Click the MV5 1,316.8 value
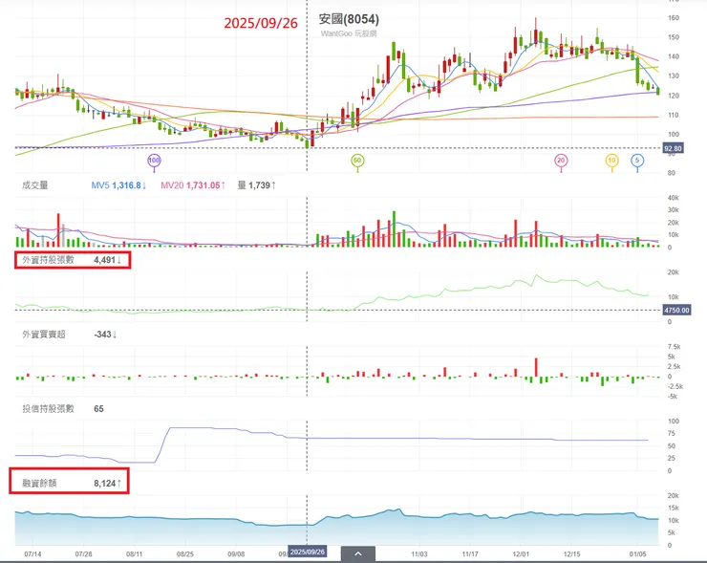 tap(118, 185)
